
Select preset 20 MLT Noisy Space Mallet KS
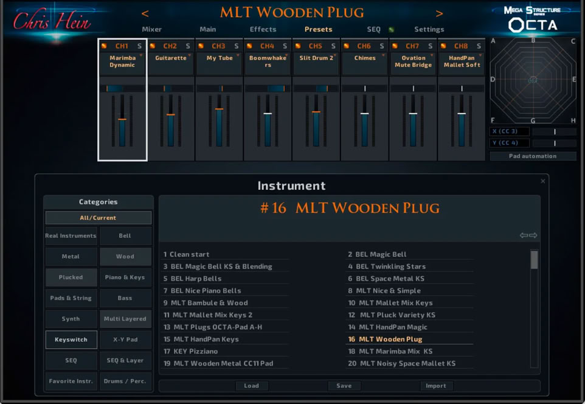410,363
